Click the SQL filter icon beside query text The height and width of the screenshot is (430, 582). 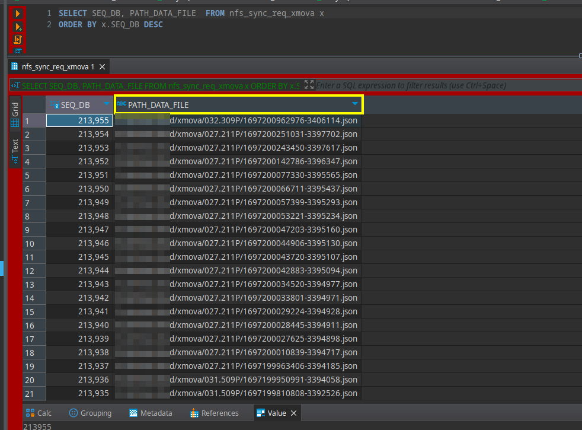pyautogui.click(x=15, y=85)
